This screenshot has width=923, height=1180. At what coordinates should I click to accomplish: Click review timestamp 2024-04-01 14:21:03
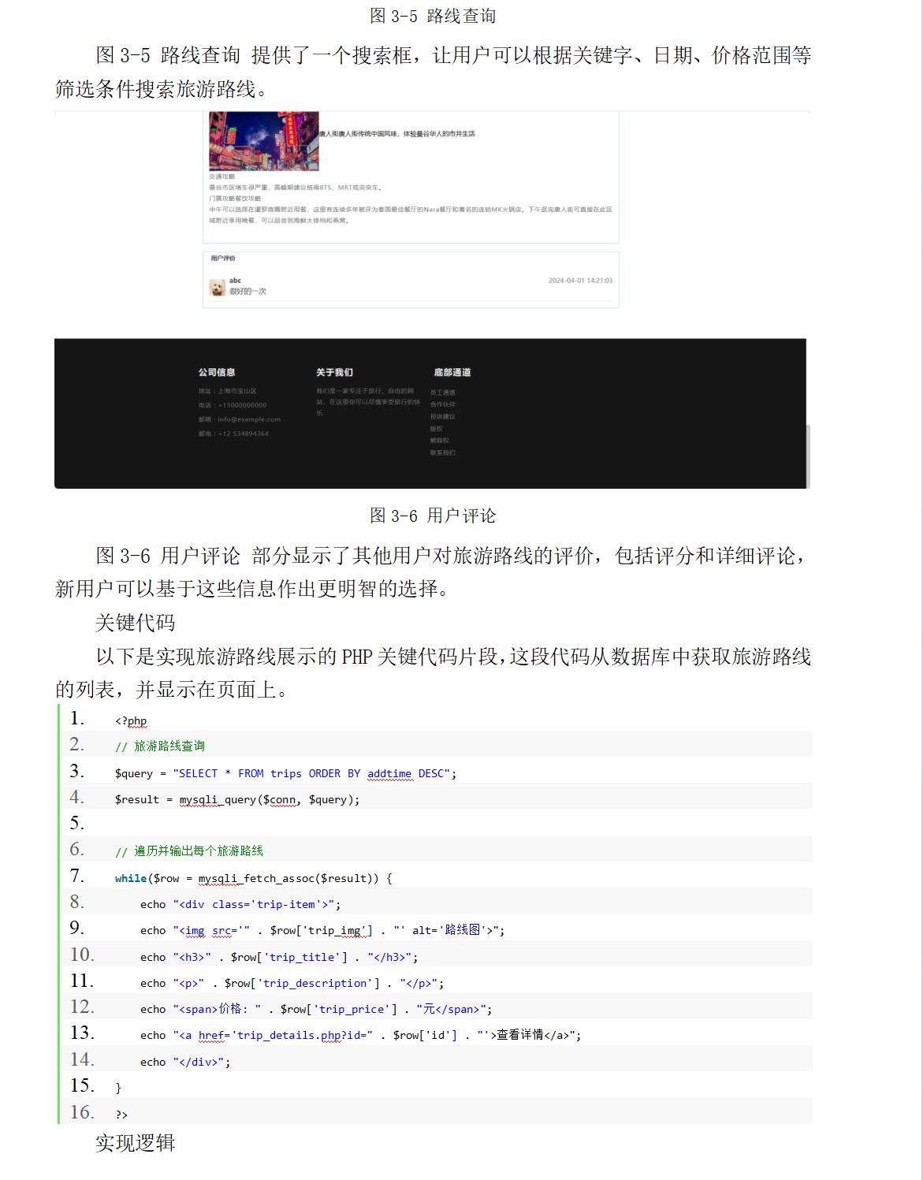(x=580, y=281)
